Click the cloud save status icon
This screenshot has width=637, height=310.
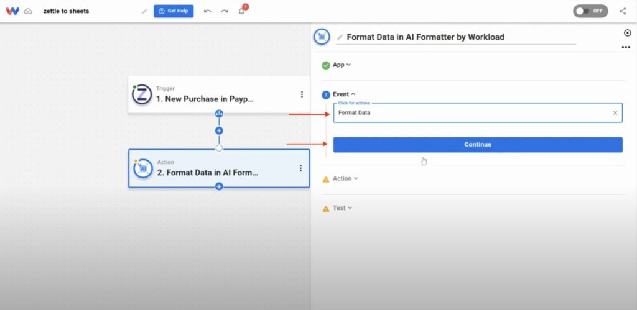28,11
